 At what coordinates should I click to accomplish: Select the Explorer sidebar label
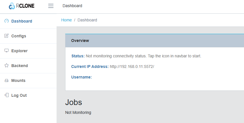click(19, 51)
